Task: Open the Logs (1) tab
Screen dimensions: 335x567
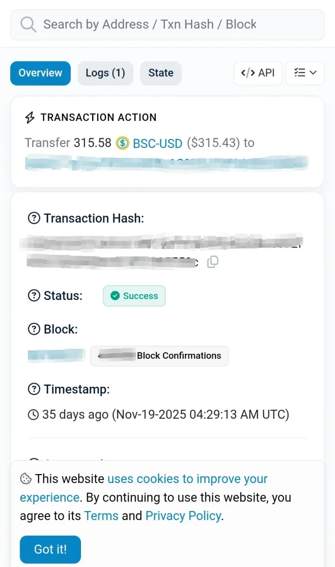Action: pyautogui.click(x=105, y=73)
